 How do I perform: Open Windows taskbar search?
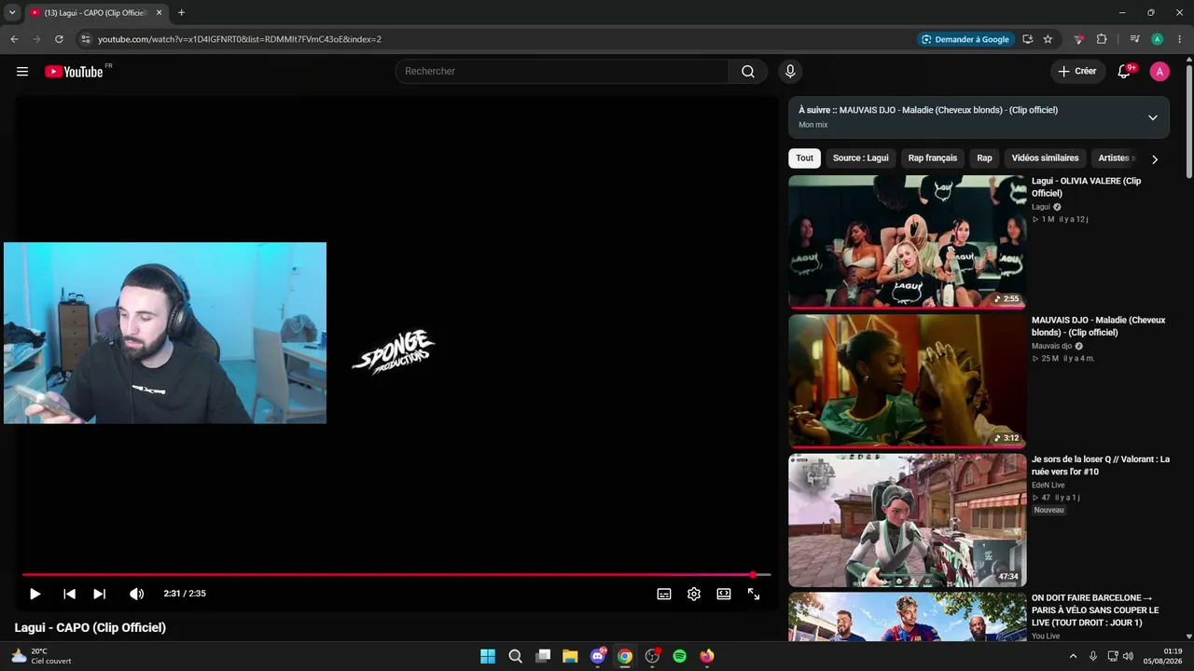point(515,656)
